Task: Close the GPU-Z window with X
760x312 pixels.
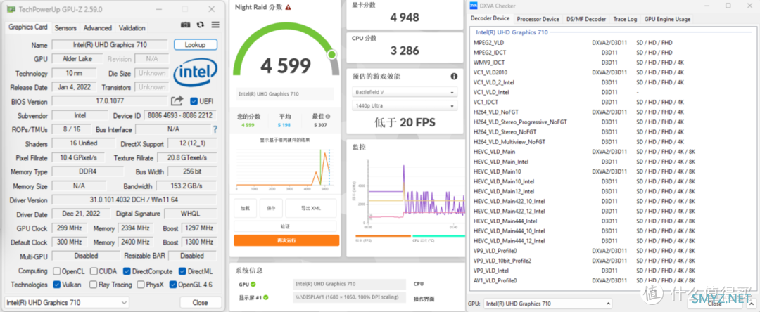Action: (211, 9)
